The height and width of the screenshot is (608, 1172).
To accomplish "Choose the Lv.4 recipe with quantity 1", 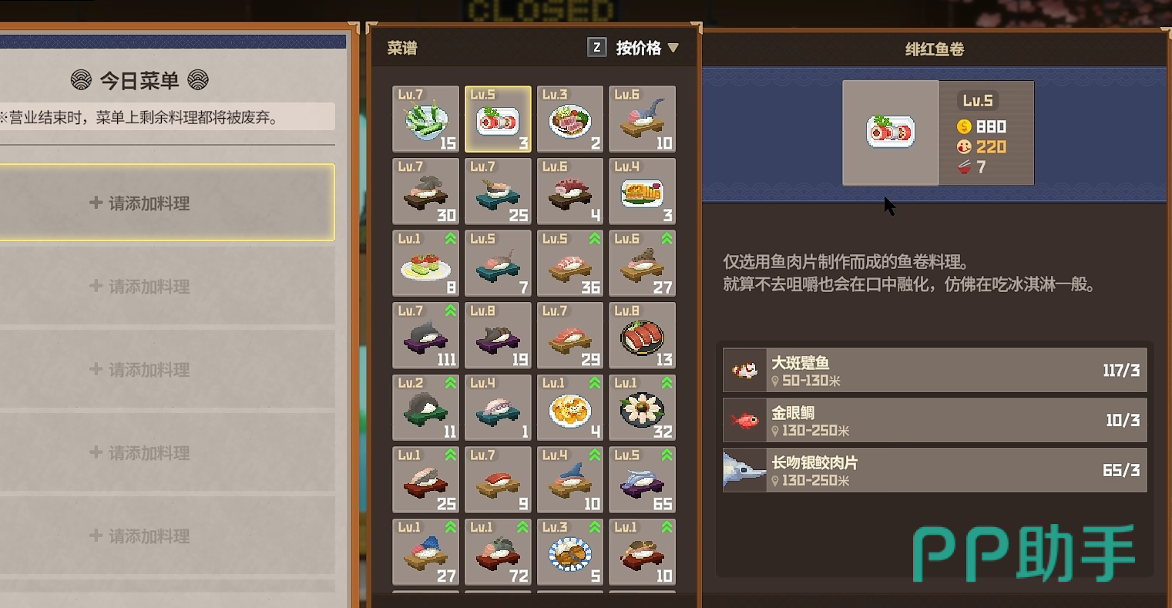I will (498, 408).
